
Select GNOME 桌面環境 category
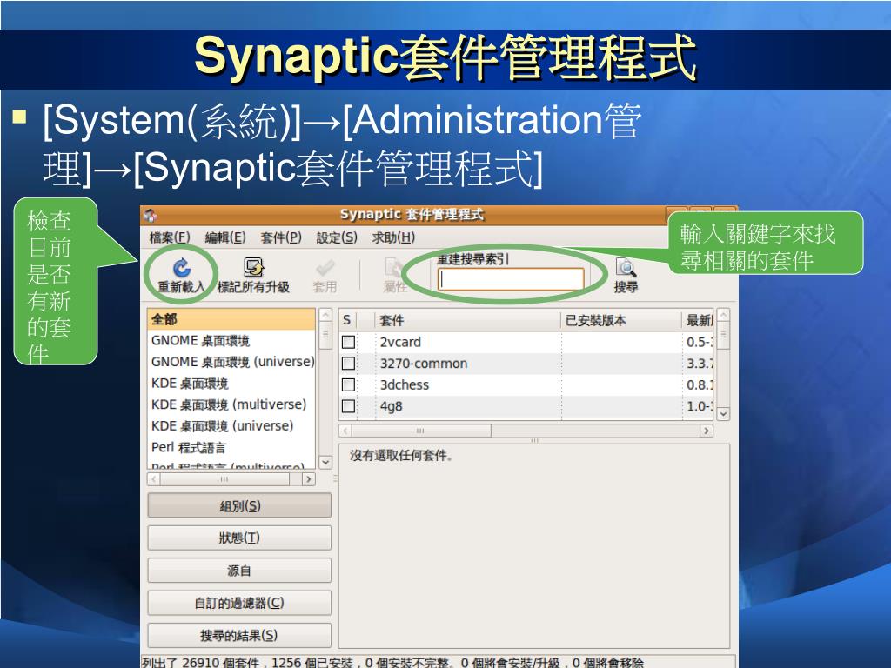coord(231,341)
